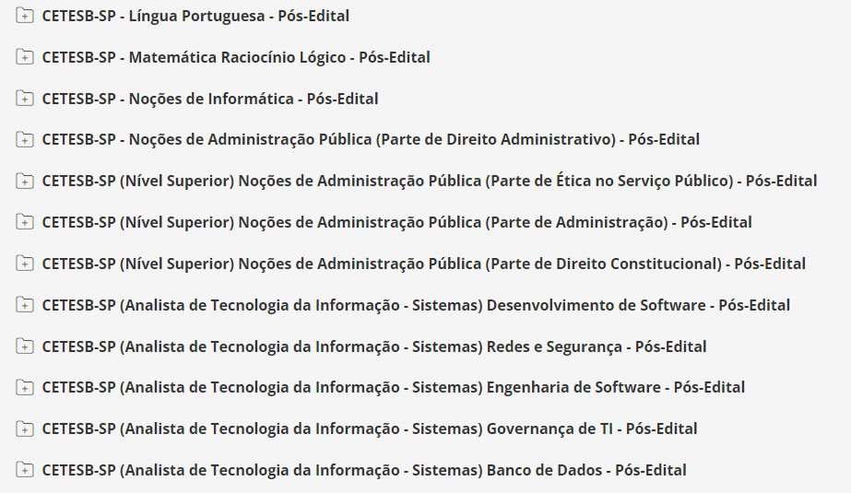851x493 pixels.
Task: Click folder icon beside Ética no Serviço Público
Action: (25, 181)
